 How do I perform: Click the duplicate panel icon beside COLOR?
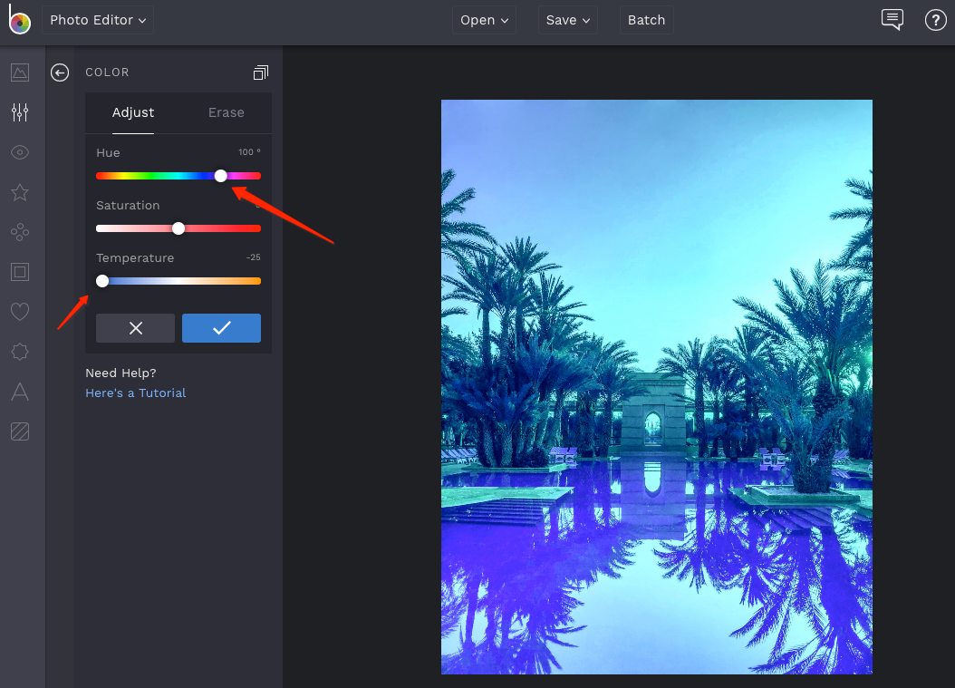pyautogui.click(x=261, y=72)
